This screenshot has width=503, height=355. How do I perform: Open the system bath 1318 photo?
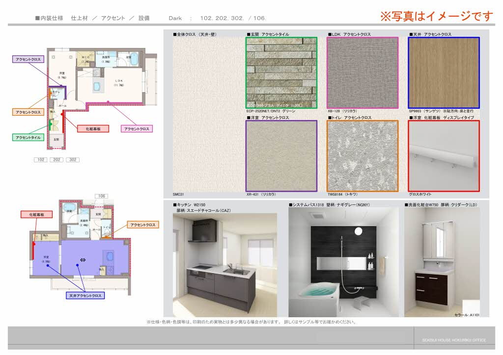344,262
